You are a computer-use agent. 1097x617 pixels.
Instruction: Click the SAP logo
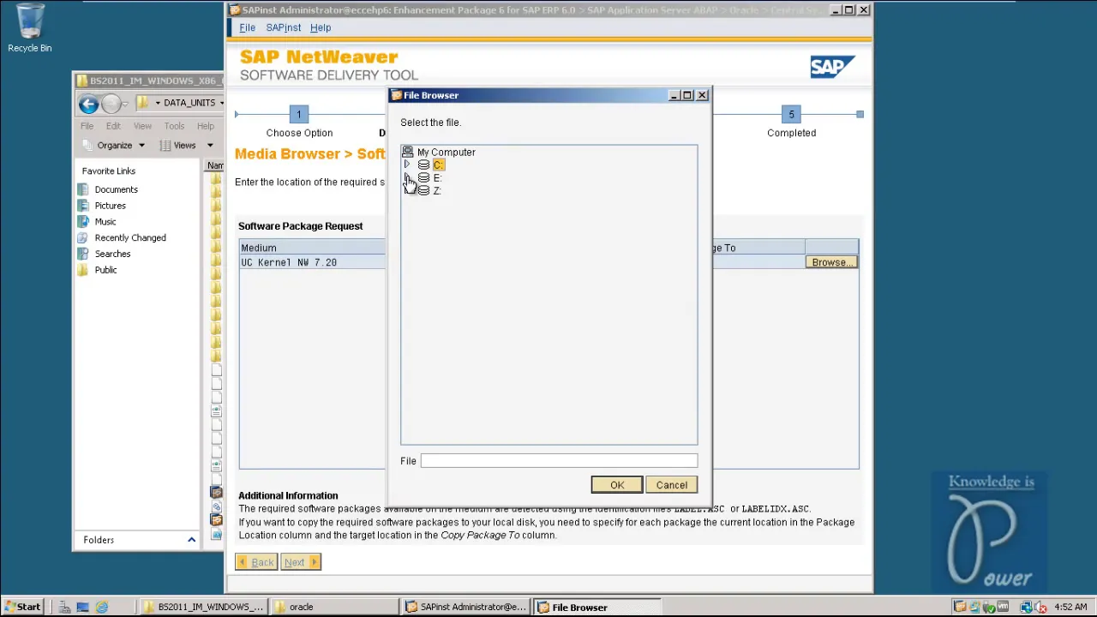click(832, 66)
